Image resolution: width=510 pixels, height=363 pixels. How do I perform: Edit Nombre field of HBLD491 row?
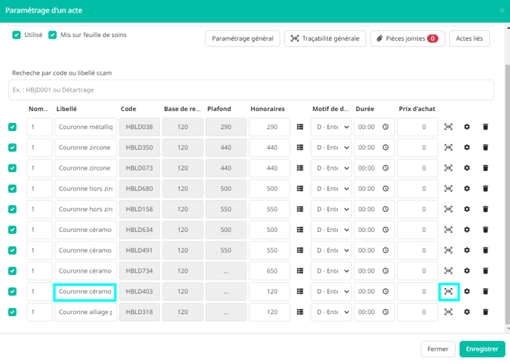[39, 250]
